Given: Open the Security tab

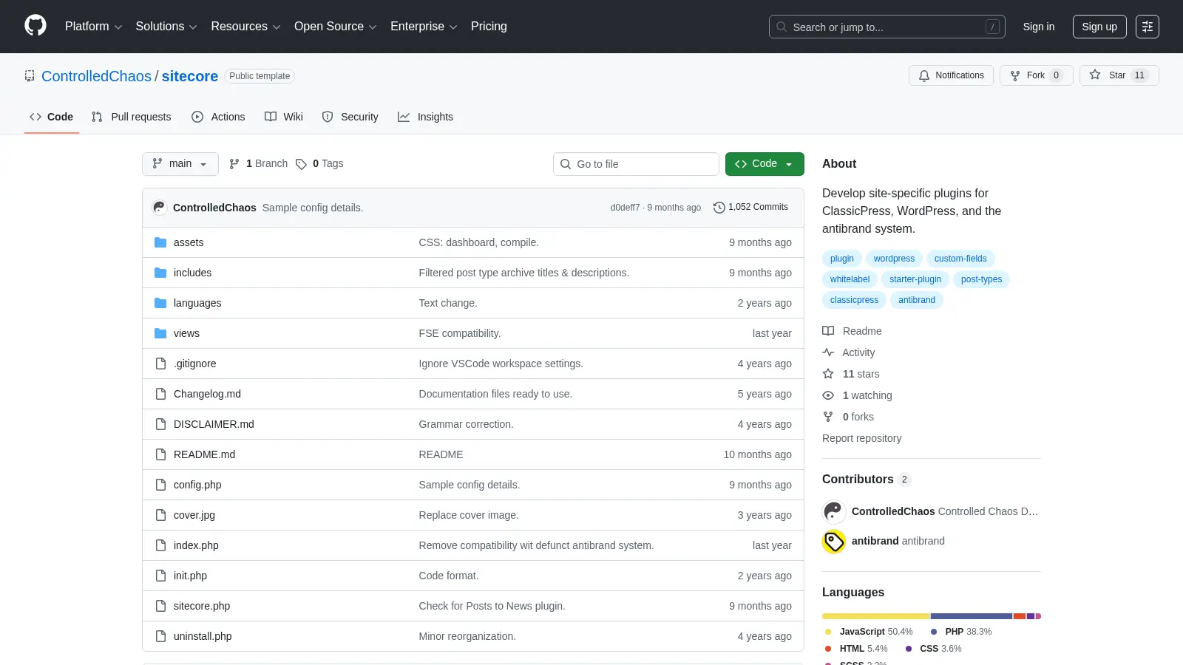Looking at the screenshot, I should 350,117.
